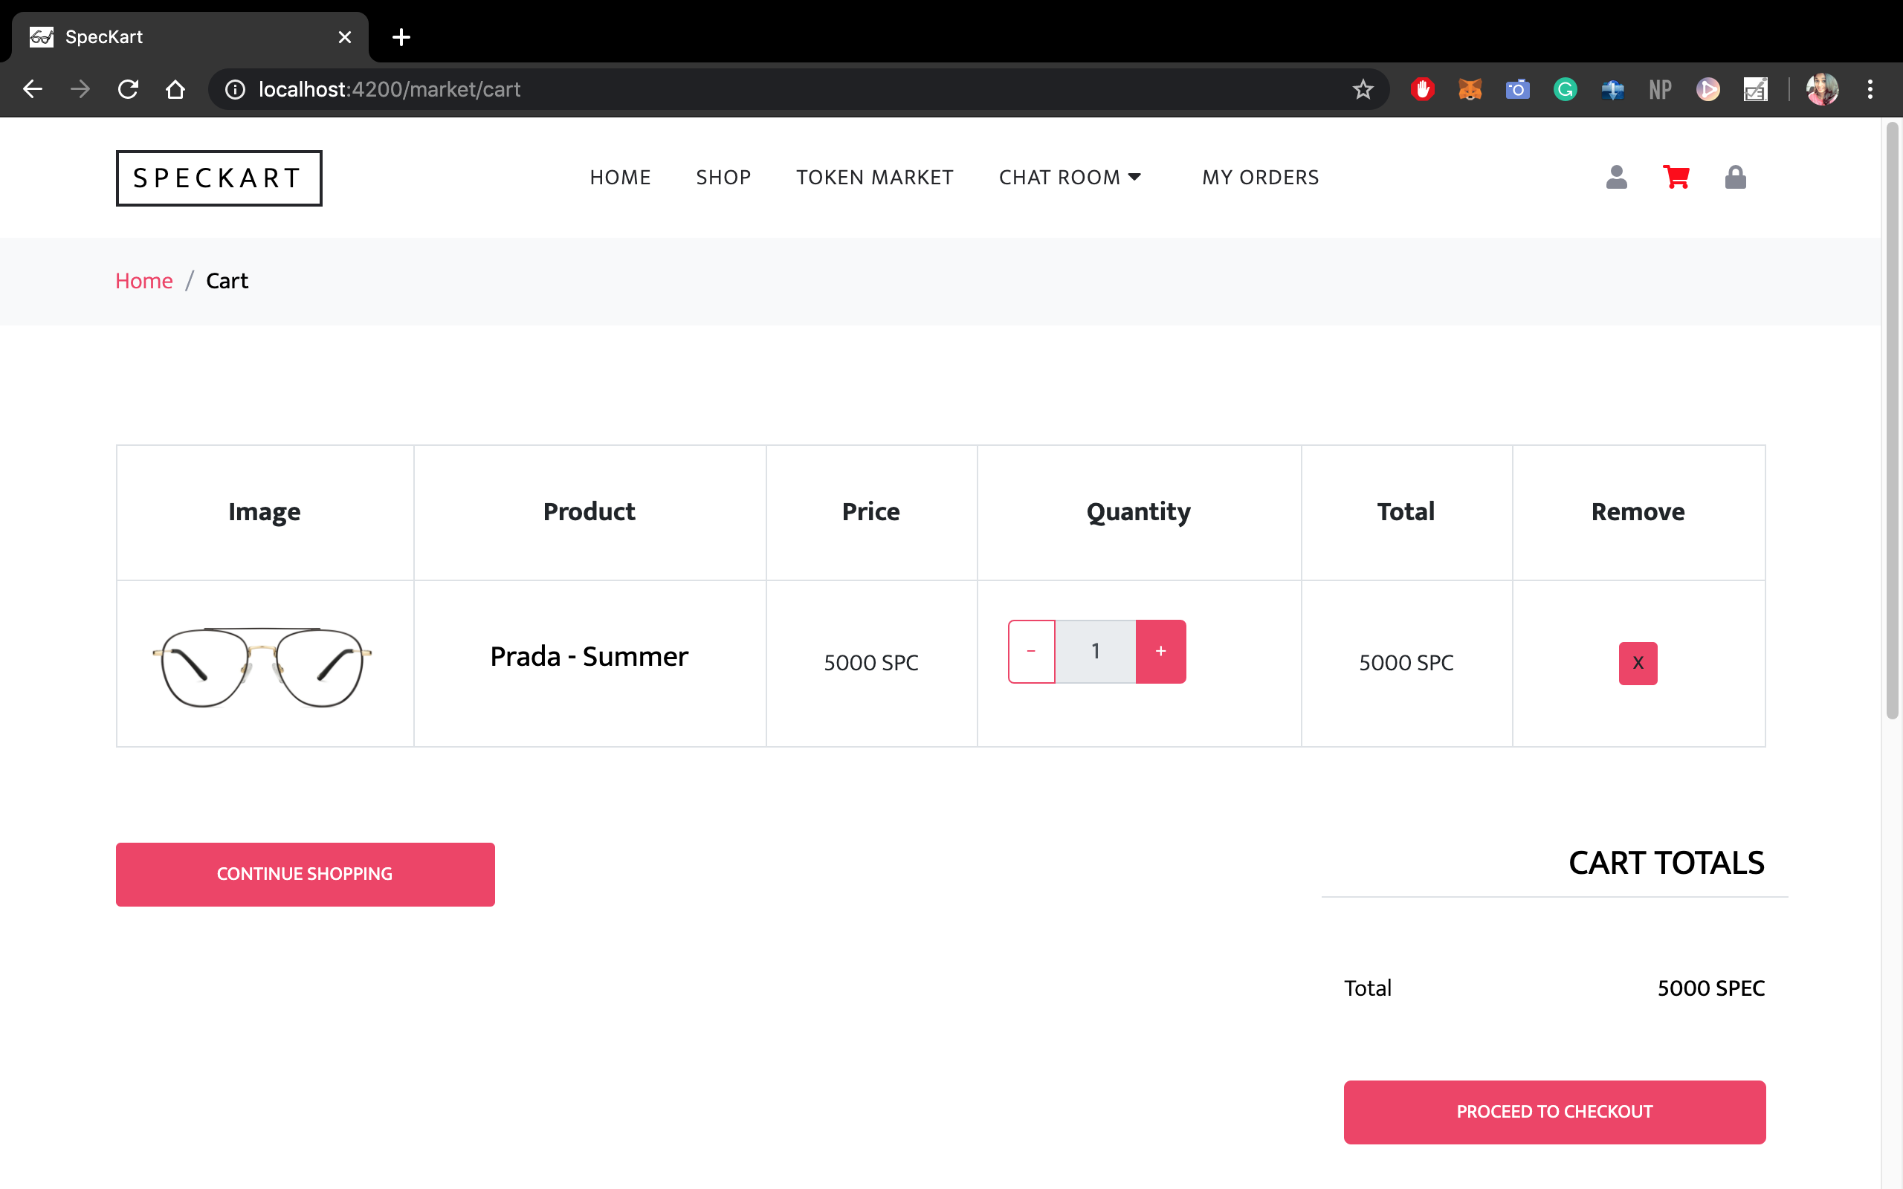The image size is (1903, 1189).
Task: Click Home breadcrumb link
Action: click(x=144, y=281)
